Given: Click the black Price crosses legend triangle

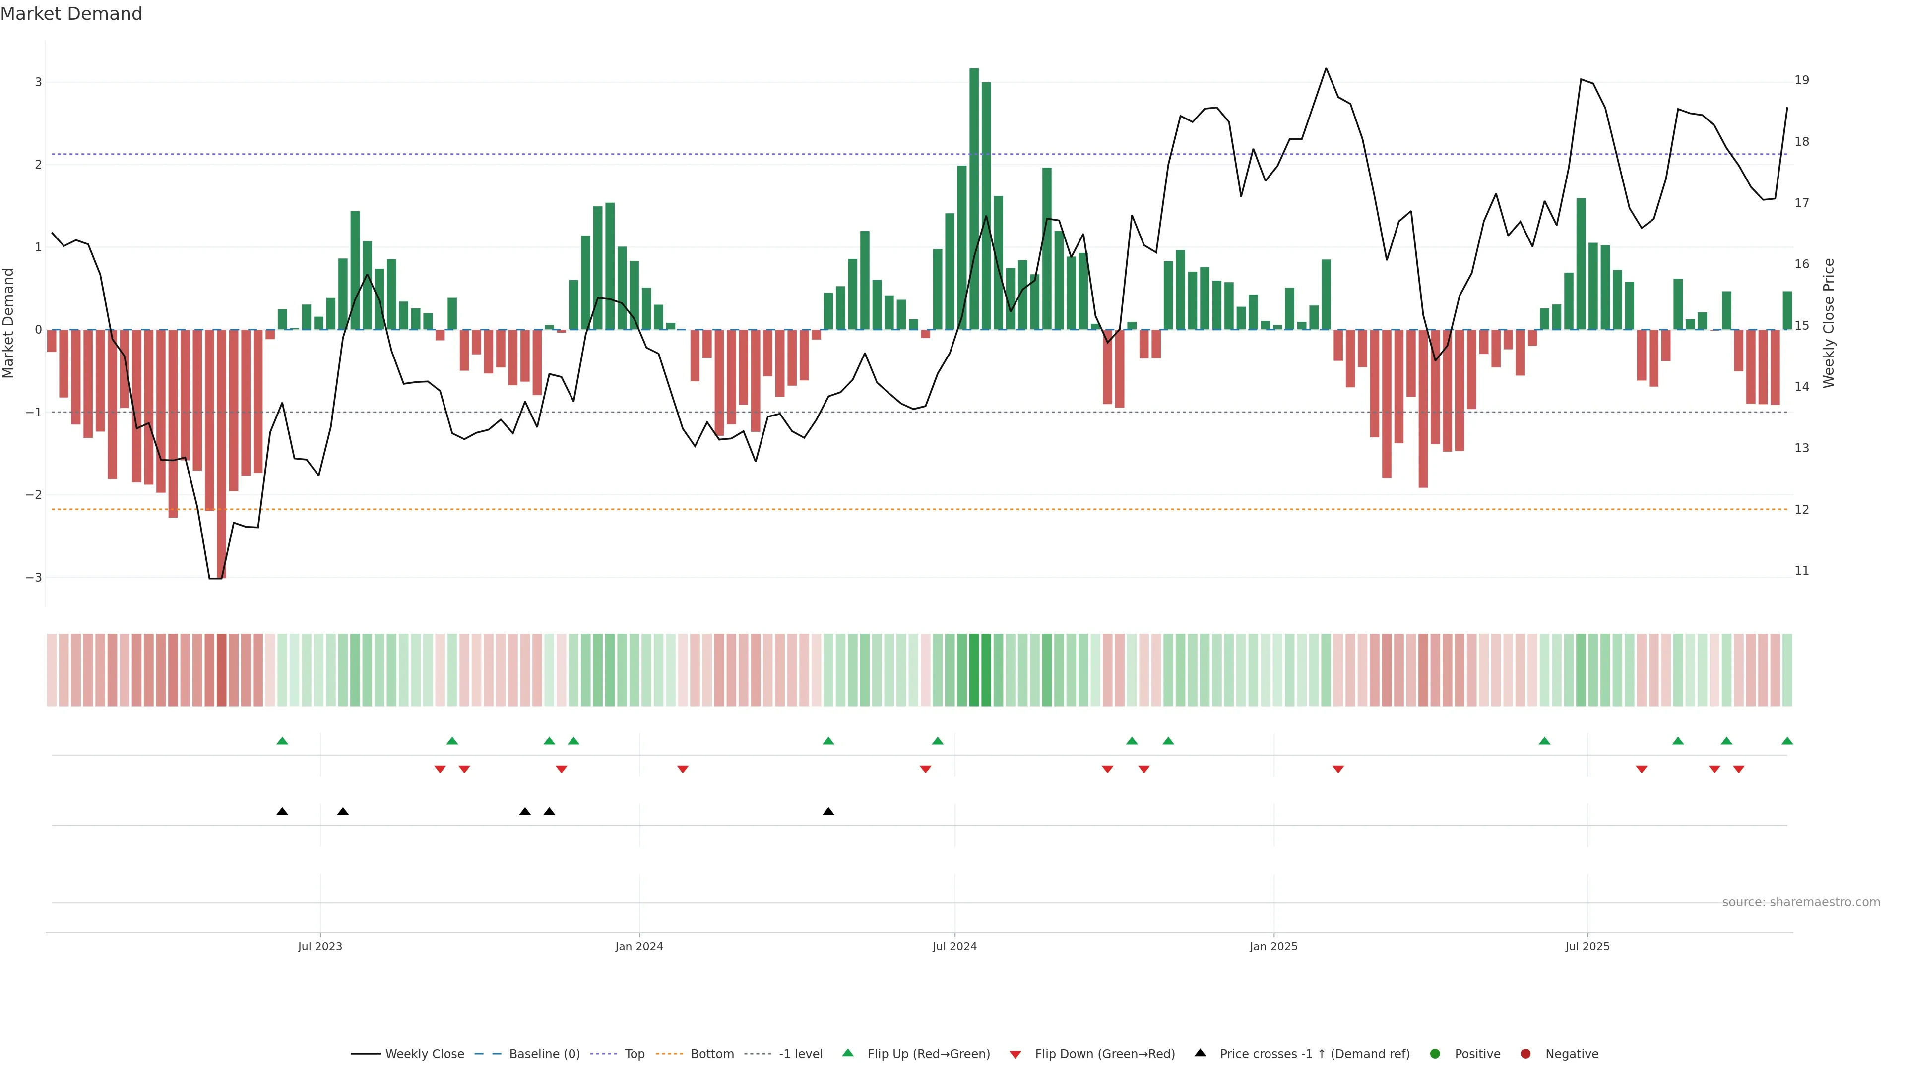Looking at the screenshot, I should [x=1200, y=1053].
